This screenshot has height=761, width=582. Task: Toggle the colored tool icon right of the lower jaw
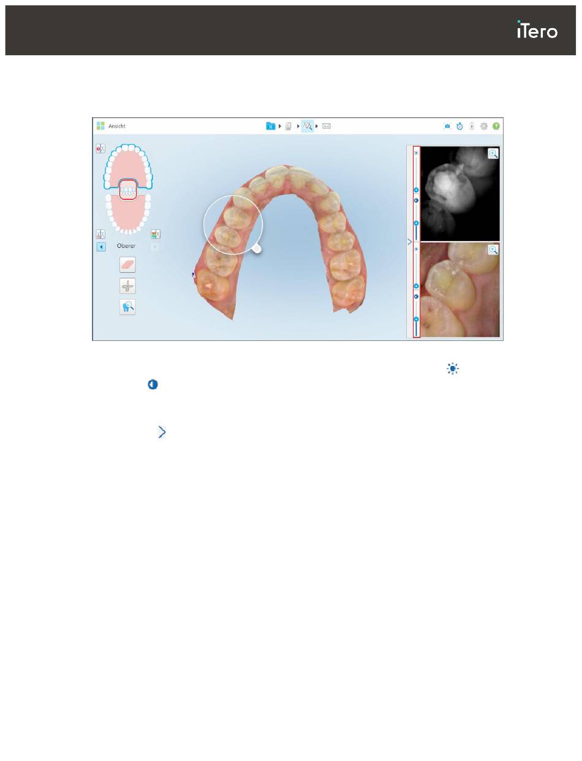click(x=156, y=234)
